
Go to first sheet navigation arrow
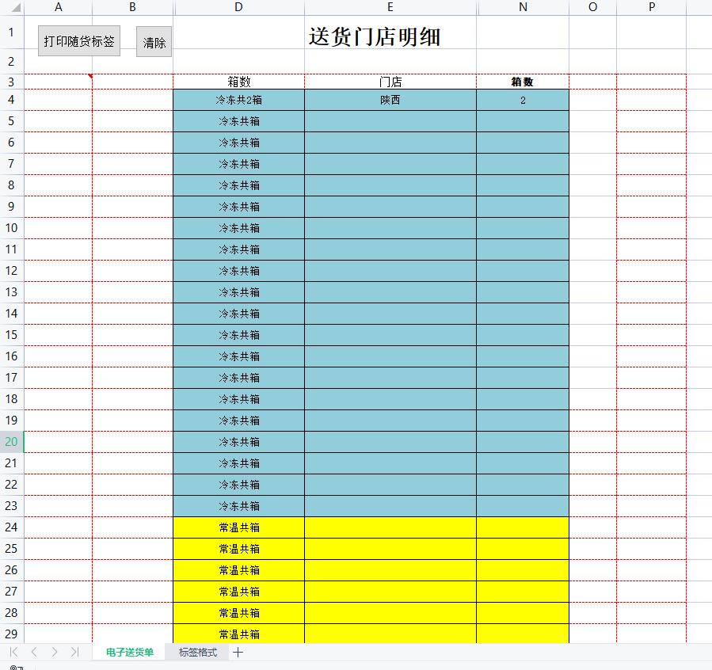pos(13,653)
